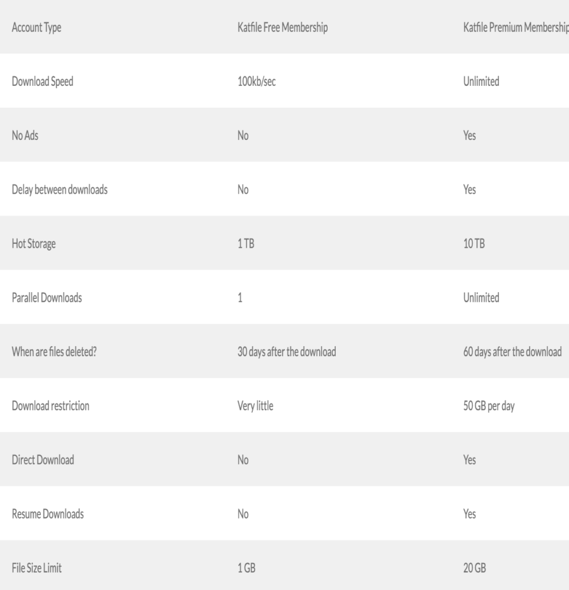Click the Download restriction row label

pyautogui.click(x=51, y=406)
